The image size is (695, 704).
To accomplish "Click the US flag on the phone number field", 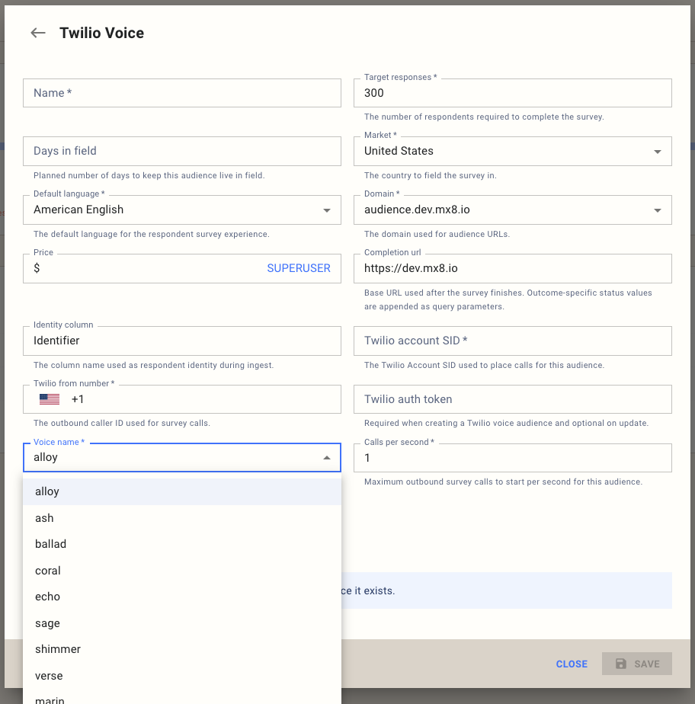I will pyautogui.click(x=49, y=398).
